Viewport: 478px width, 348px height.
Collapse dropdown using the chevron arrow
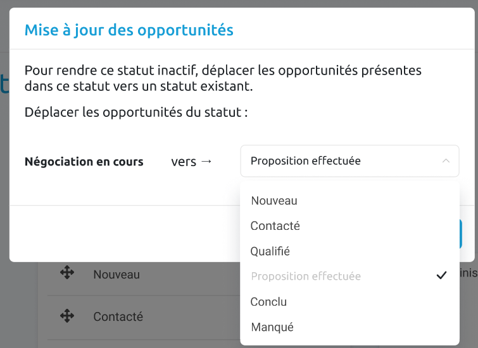pos(446,160)
